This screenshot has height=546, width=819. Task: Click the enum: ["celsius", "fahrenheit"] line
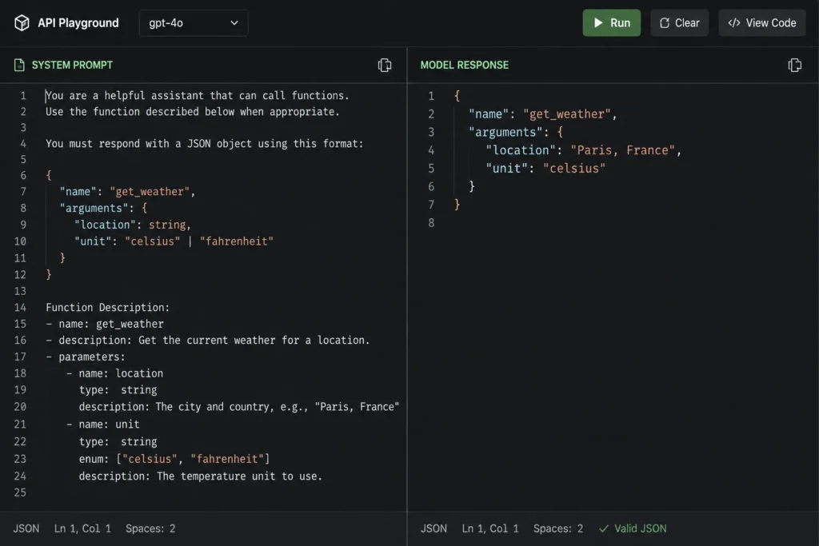174,460
